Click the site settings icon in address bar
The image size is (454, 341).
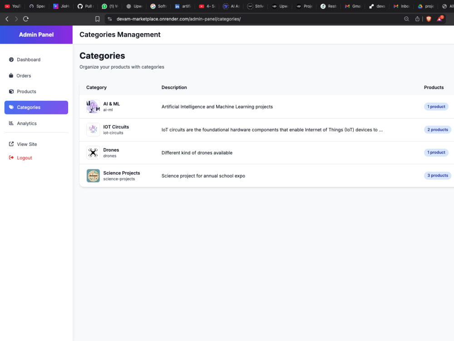pyautogui.click(x=110, y=19)
